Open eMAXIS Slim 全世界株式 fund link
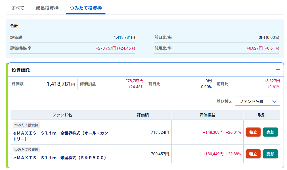287x170 pixels. point(60,136)
